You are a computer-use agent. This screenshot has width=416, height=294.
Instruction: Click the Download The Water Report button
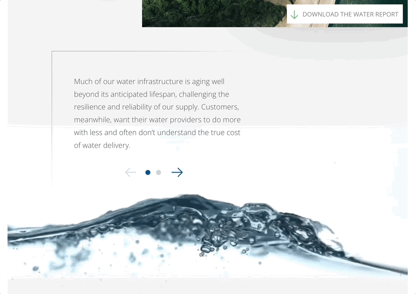[345, 14]
